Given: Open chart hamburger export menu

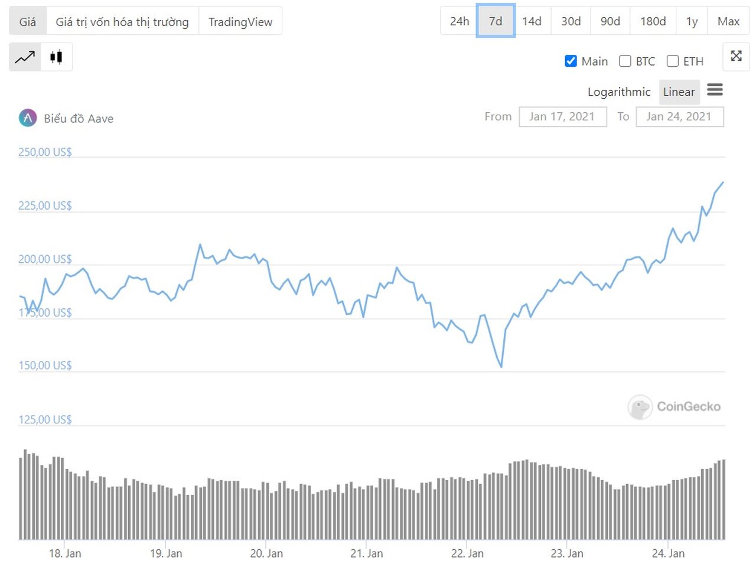Looking at the screenshot, I should pos(715,90).
